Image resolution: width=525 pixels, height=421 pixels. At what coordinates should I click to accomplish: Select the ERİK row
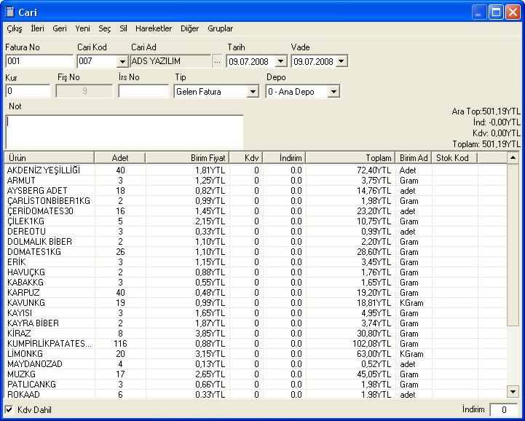(x=256, y=262)
